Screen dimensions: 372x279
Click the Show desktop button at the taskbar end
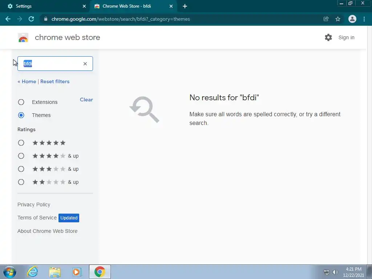pyautogui.click(x=369, y=272)
